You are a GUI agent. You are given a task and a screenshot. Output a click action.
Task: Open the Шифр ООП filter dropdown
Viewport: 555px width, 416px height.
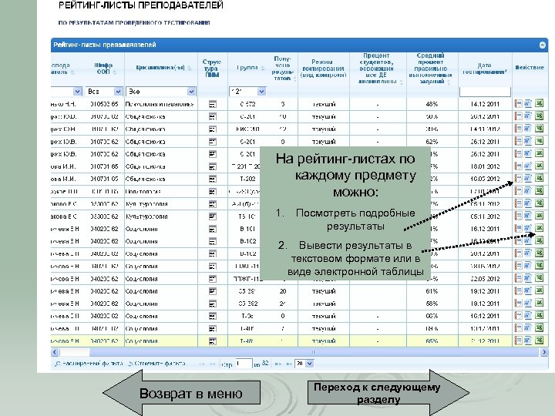coord(118,92)
